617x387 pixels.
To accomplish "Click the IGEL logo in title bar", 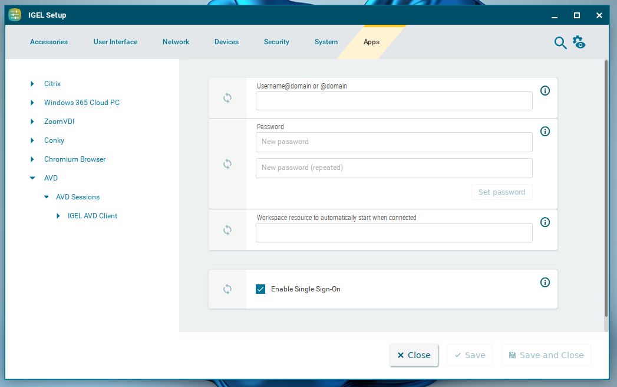I will pos(15,15).
